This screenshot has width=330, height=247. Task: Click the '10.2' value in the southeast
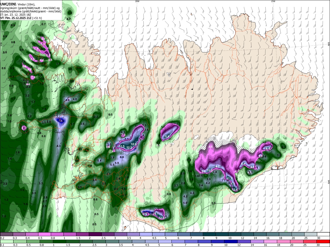(x=210, y=171)
